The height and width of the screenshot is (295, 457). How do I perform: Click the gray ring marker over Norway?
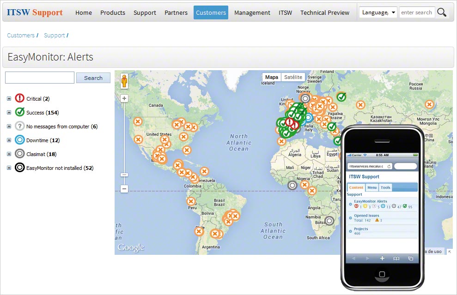pyautogui.click(x=305, y=98)
